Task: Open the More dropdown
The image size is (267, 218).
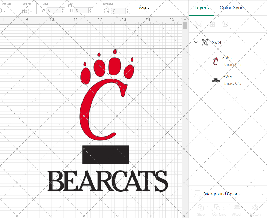Action: [x=144, y=8]
